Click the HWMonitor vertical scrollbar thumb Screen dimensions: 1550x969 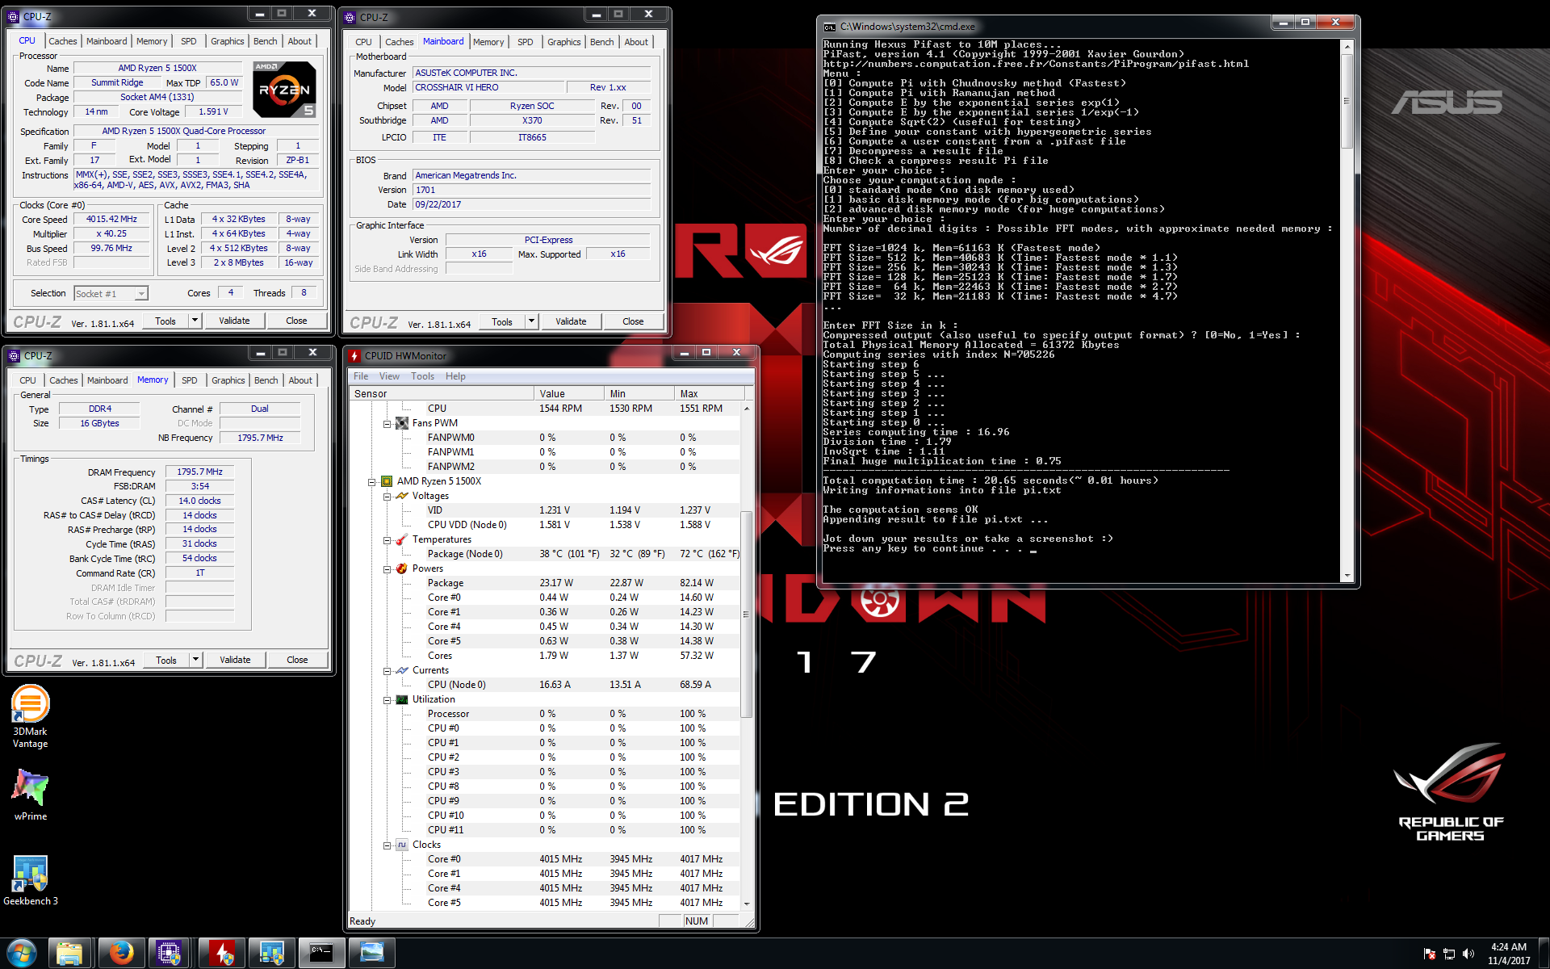(x=746, y=615)
